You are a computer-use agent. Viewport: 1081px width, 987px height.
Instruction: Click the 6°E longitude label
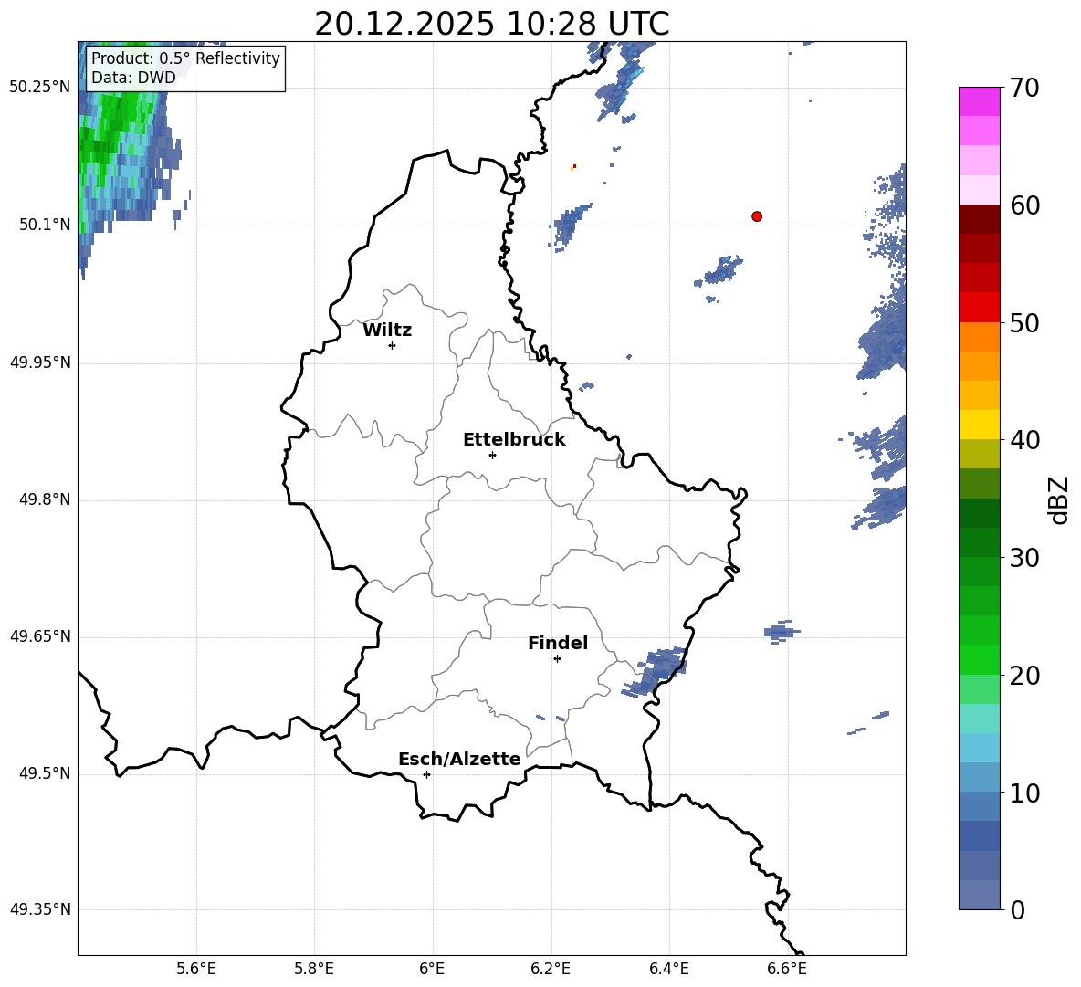pos(432,969)
